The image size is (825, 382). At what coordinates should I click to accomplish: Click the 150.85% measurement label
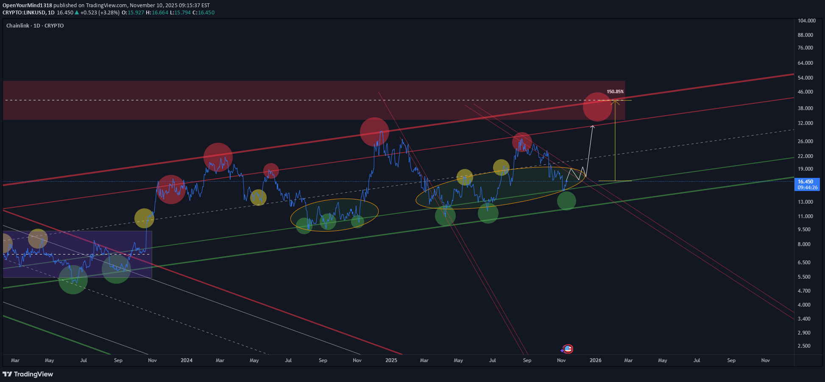(615, 91)
